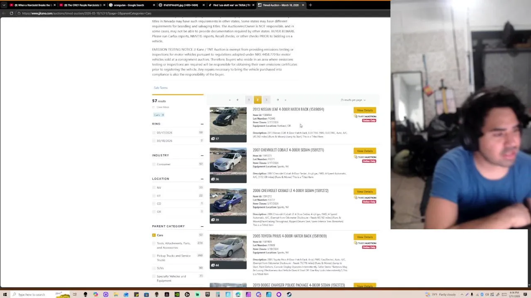
Task: Go to the last results page arrow
Action: (x=285, y=100)
